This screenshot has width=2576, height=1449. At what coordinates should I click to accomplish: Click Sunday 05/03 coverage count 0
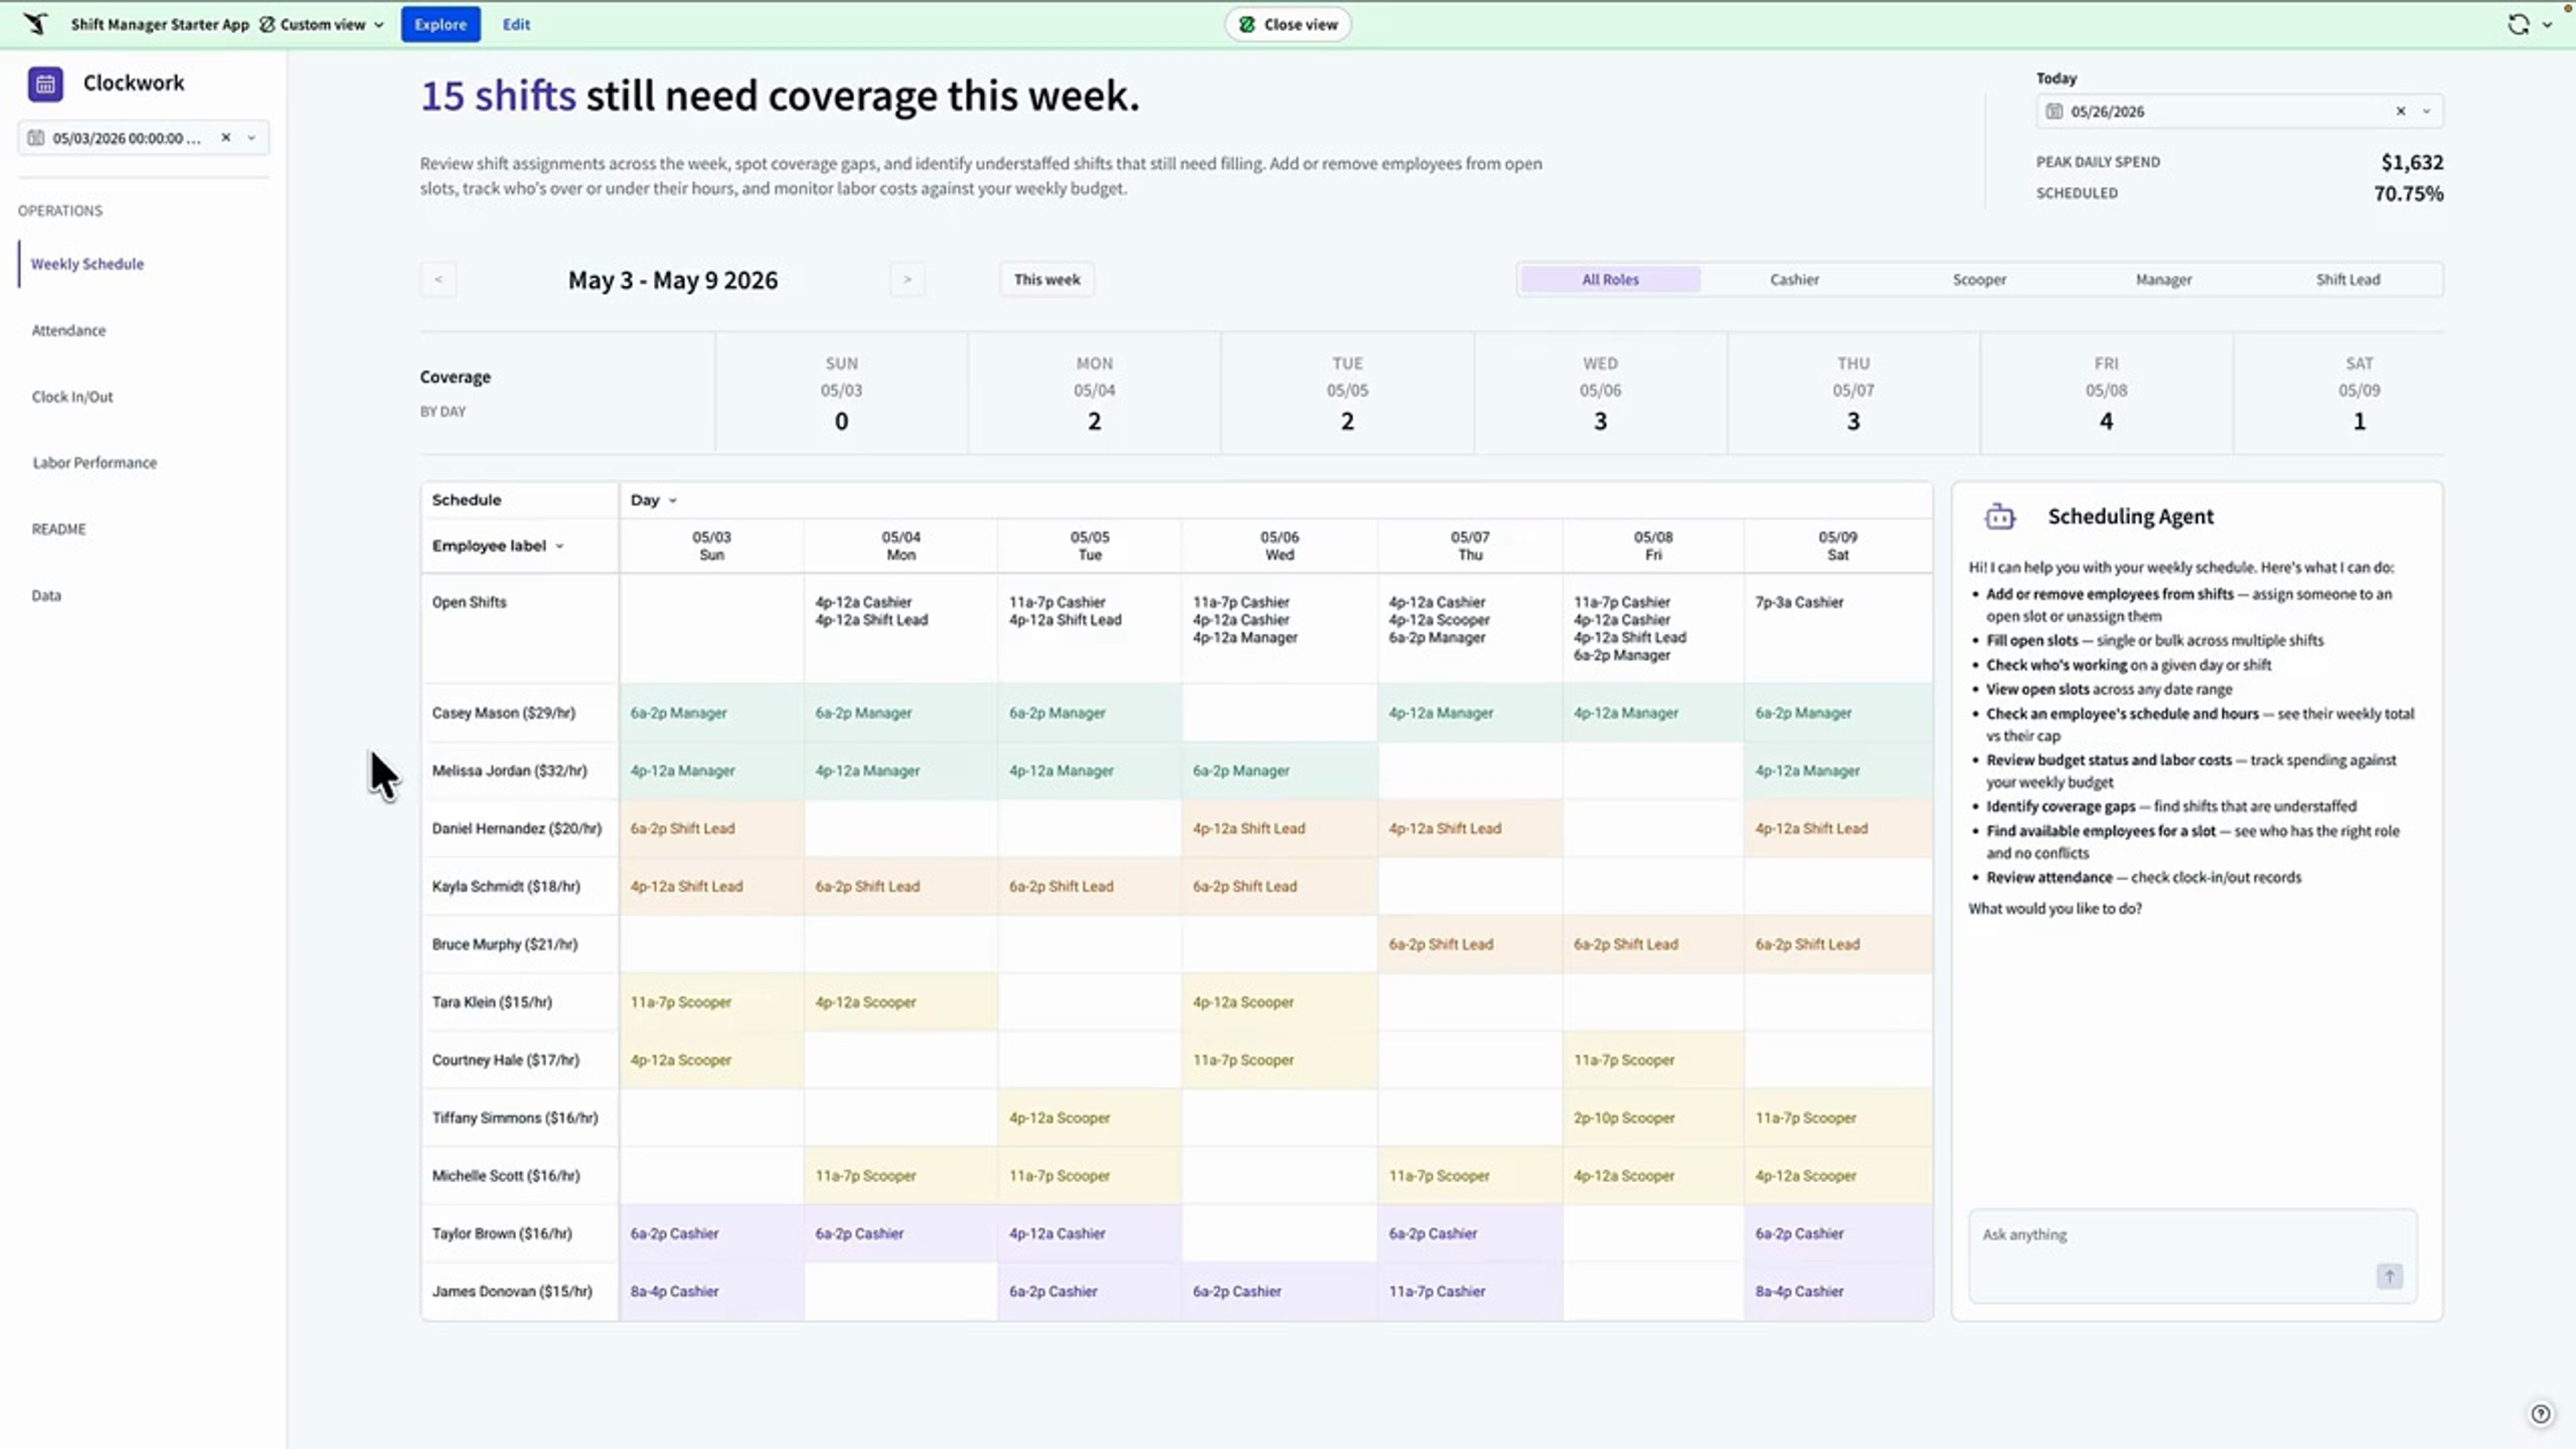pos(841,422)
